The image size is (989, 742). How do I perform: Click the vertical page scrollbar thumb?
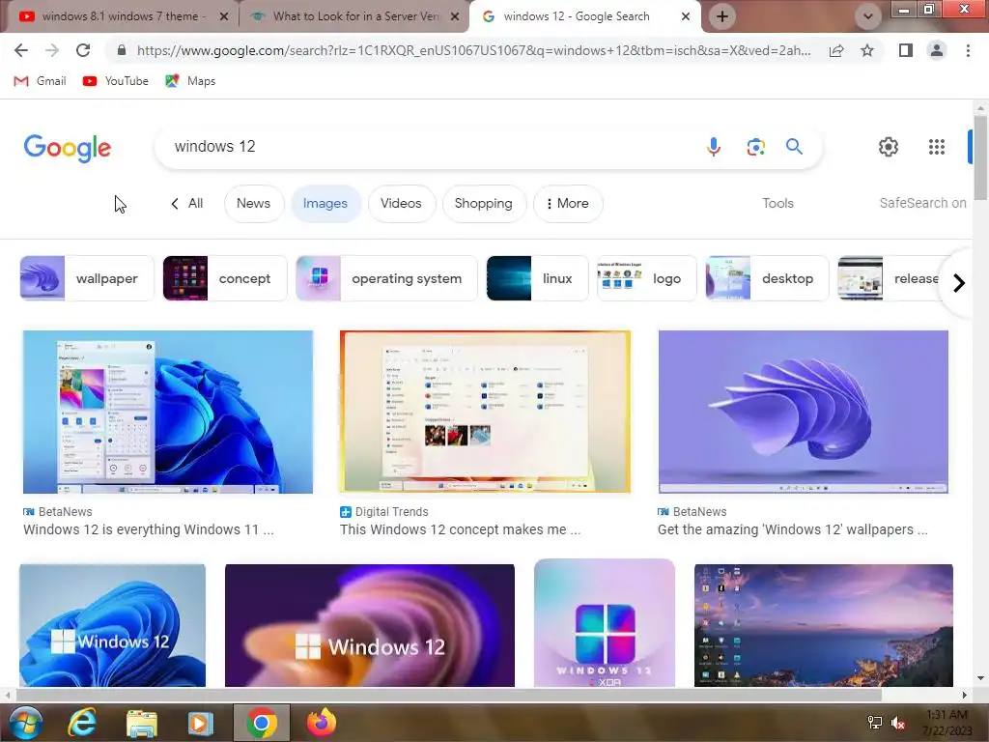(x=980, y=157)
